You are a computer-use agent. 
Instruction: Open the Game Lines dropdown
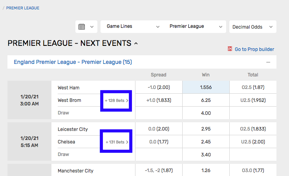click(132, 27)
